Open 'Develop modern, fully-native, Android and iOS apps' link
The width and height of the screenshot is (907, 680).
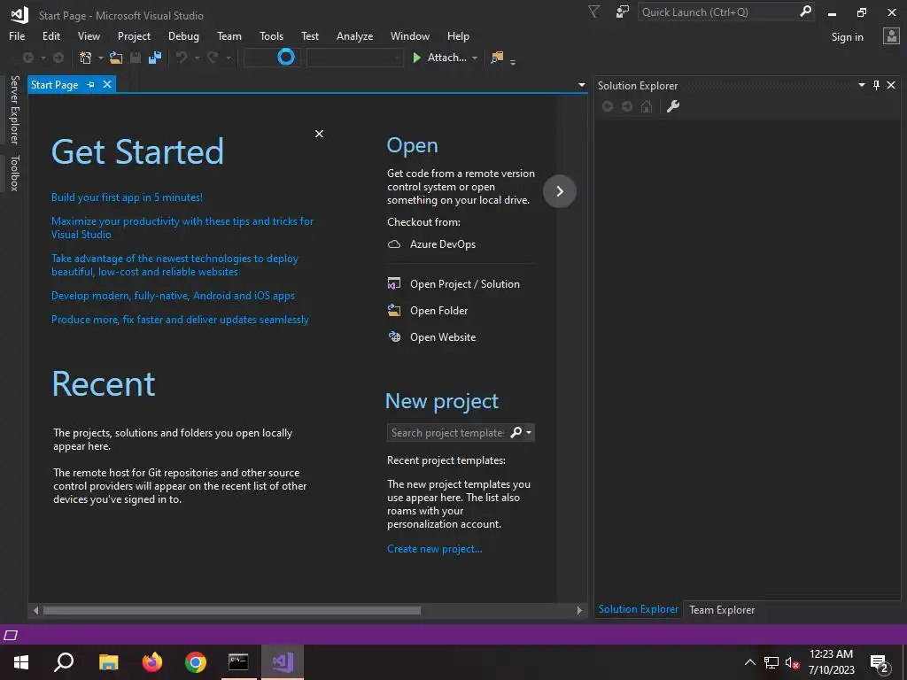173,296
